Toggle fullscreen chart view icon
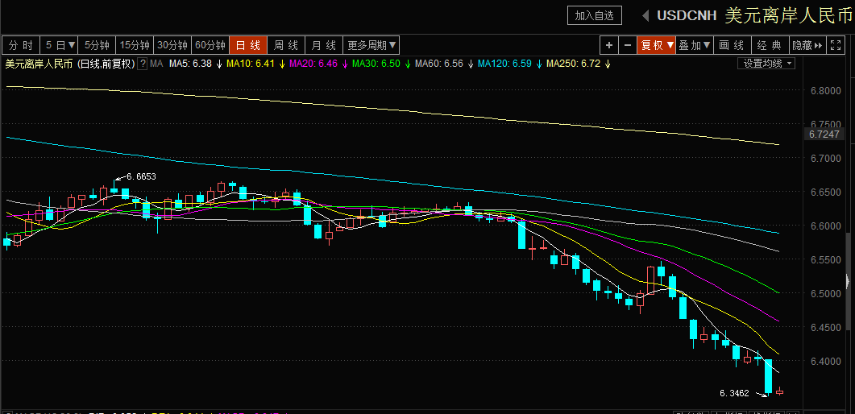The height and width of the screenshot is (414, 855). [x=840, y=45]
